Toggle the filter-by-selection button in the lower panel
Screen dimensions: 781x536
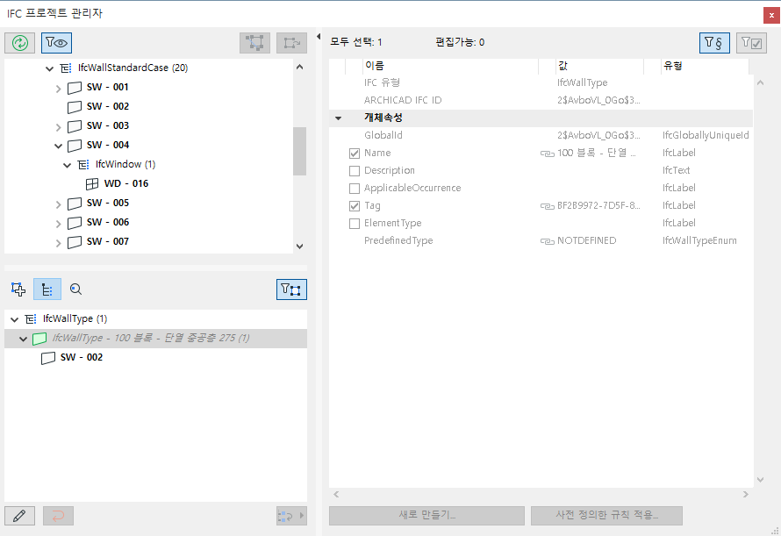(x=291, y=289)
